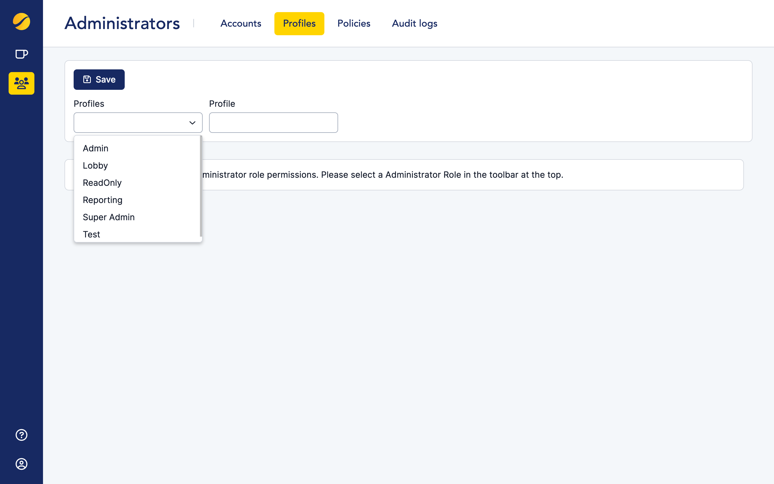
Task: Pick the Reporting profile option
Action: [102, 200]
